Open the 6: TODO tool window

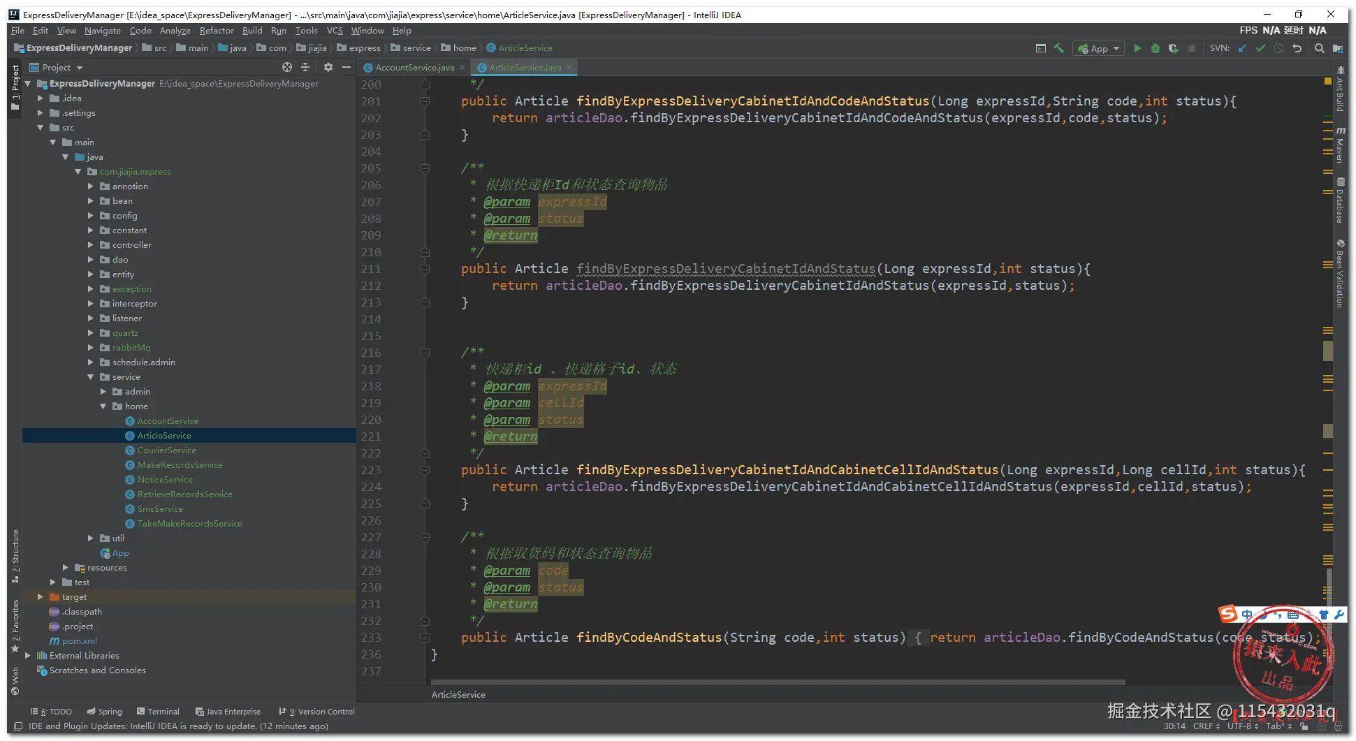(51, 712)
